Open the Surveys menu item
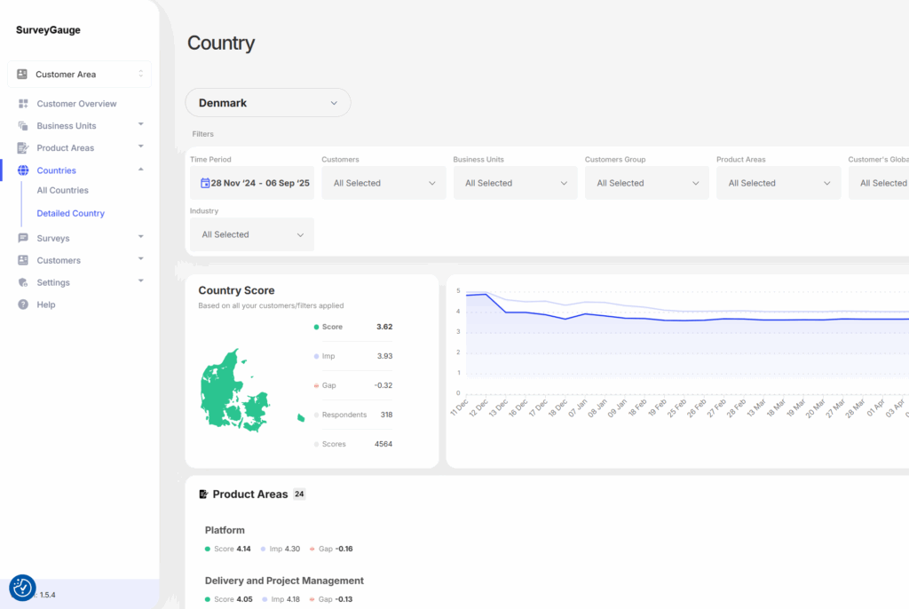Screen dimensions: 909x609 53,239
